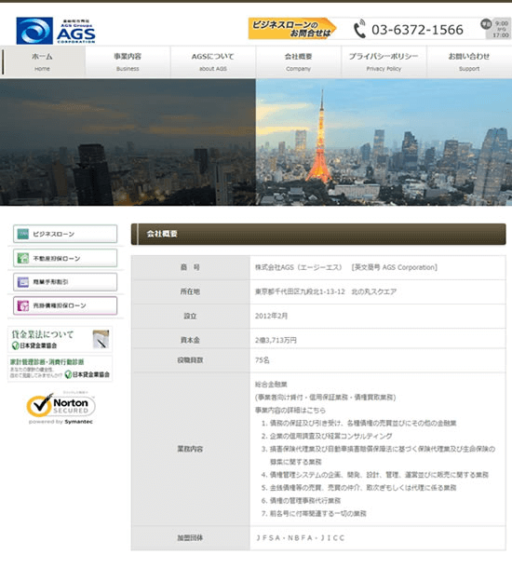512x568 pixels.
Task: Click the employee count 75名
Action: coord(263,360)
